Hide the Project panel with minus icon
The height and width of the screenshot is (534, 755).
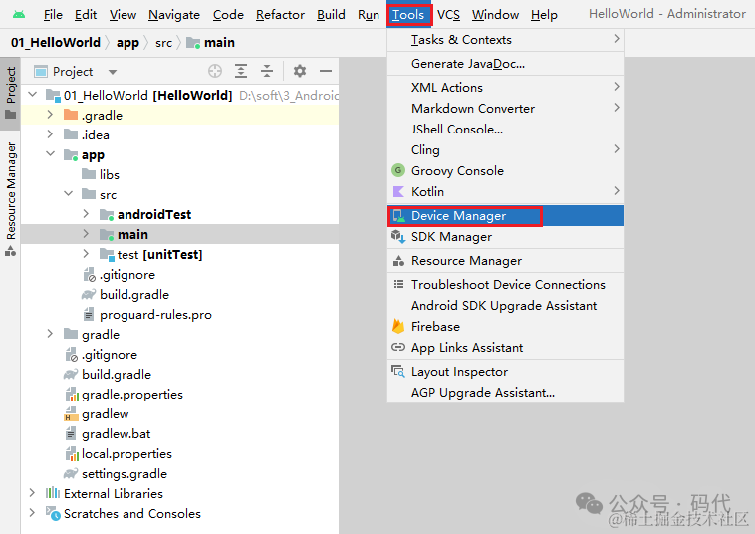[x=326, y=71]
